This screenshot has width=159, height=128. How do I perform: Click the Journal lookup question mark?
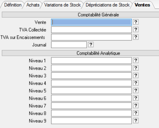pyautogui.click(x=91, y=45)
